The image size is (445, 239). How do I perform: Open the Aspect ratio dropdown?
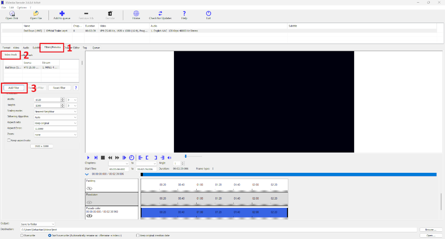tap(56, 123)
